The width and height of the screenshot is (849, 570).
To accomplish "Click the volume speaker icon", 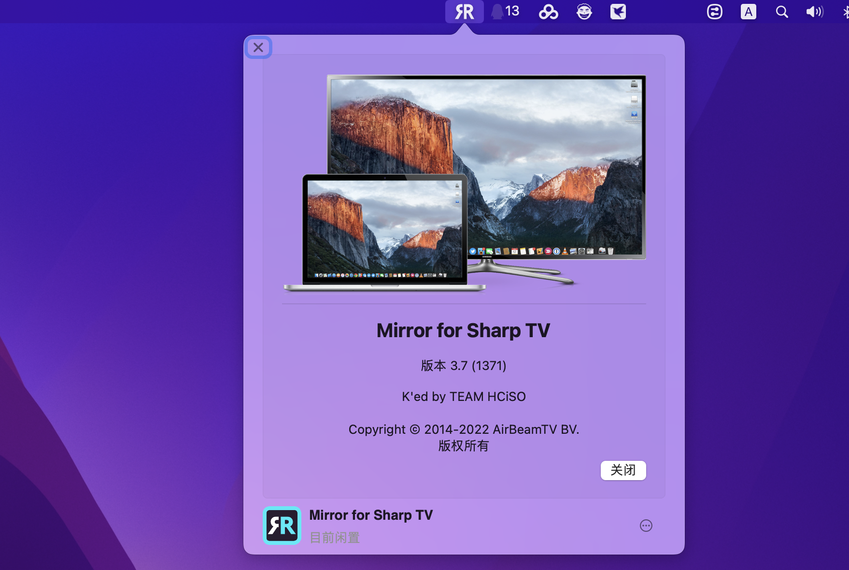I will pyautogui.click(x=814, y=12).
